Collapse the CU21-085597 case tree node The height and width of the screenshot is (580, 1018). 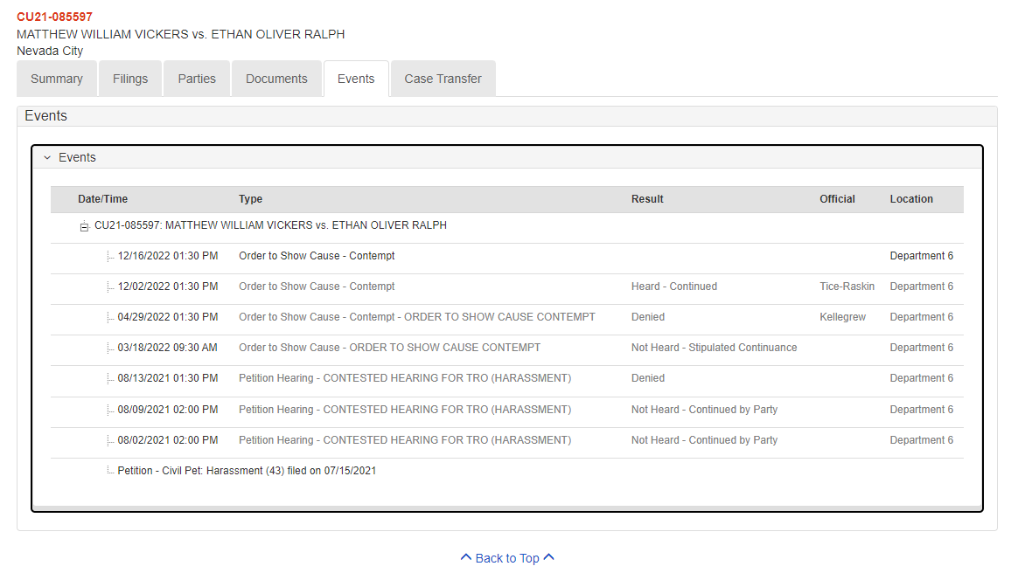tap(84, 226)
